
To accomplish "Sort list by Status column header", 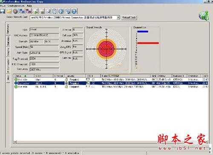I will [x=23, y=76].
